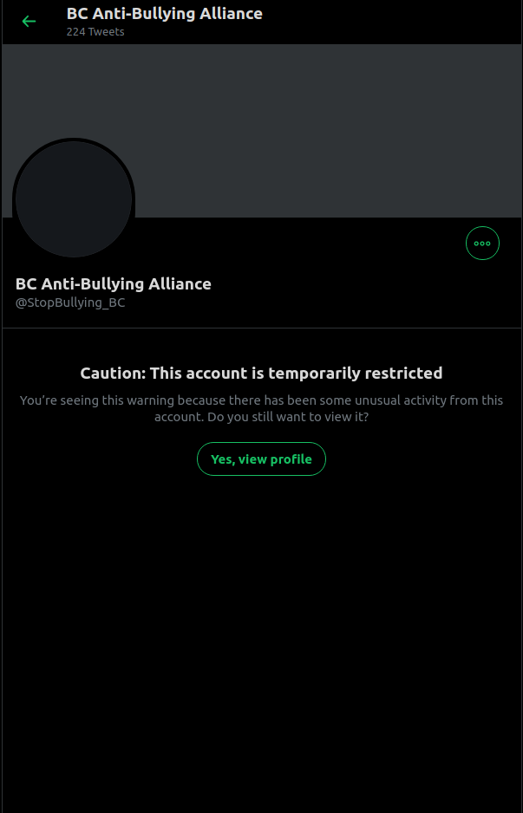Expand account actions via the ellipsis button
523x813 pixels.
[482, 244]
